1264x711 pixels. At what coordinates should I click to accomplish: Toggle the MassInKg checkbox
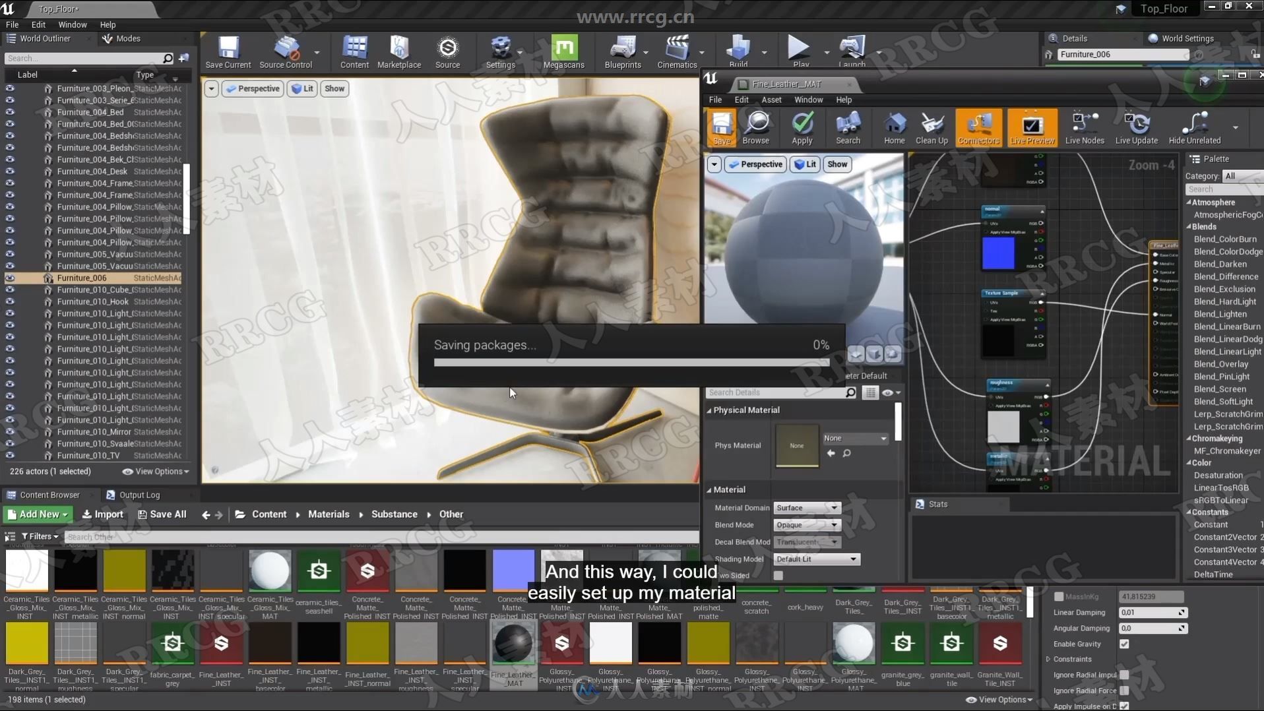1059,597
